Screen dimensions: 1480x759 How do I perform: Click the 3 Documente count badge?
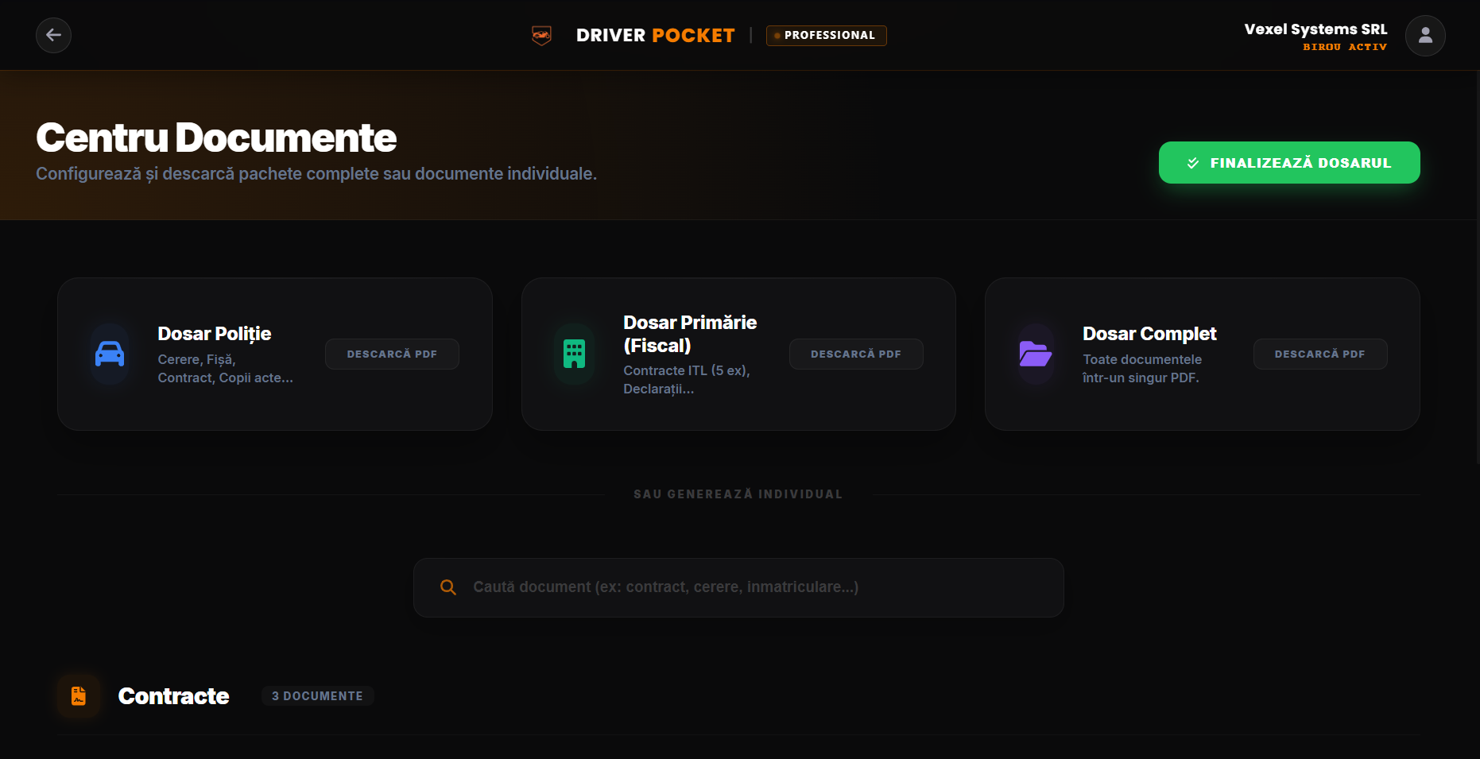(x=317, y=696)
